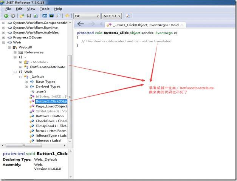Select the lblmess : Label field
The image size is (237, 181).
[x=48, y=141]
